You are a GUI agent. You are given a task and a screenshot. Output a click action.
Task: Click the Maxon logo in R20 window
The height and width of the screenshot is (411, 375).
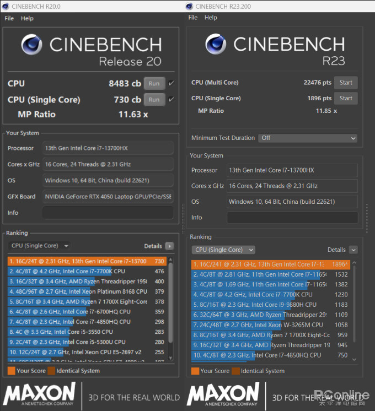click(x=39, y=394)
